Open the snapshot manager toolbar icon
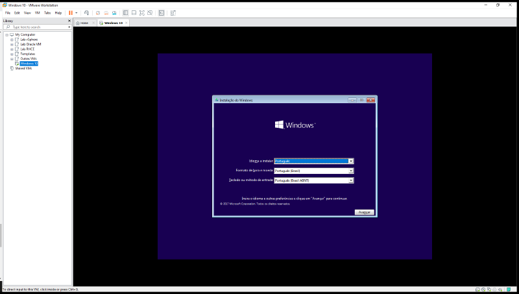519x294 pixels. (115, 12)
